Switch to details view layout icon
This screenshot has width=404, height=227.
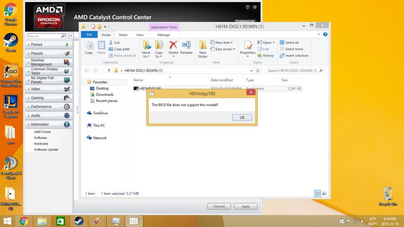[x=318, y=193]
